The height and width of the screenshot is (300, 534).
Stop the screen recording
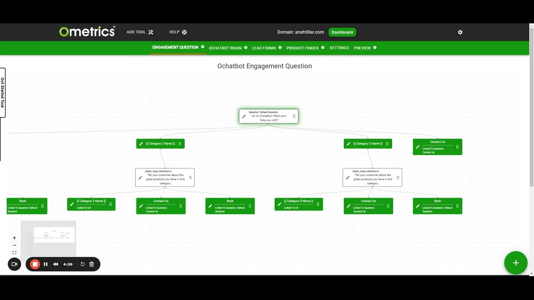click(x=35, y=264)
